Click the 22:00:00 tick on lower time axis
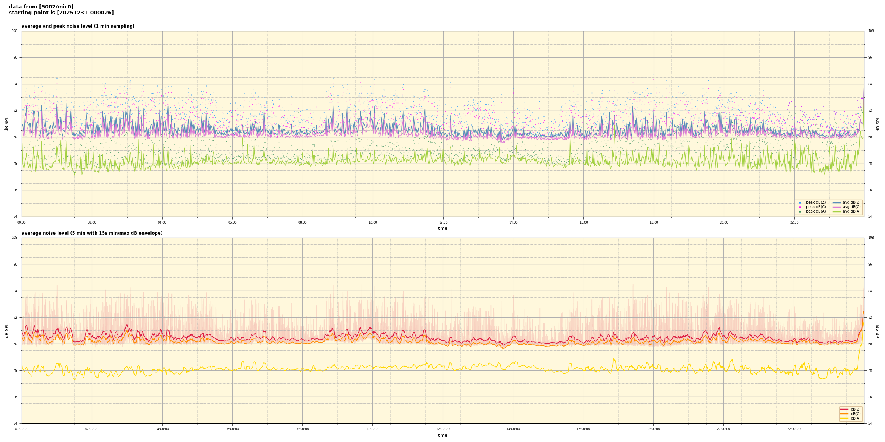This screenshot has width=885, height=442. point(794,429)
